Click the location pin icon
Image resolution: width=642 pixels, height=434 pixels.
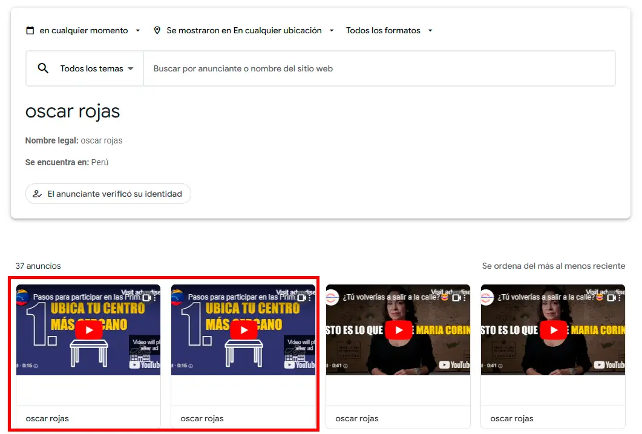click(157, 31)
